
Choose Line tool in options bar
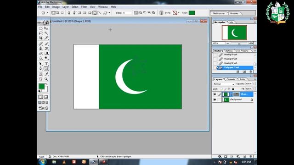point(100,13)
